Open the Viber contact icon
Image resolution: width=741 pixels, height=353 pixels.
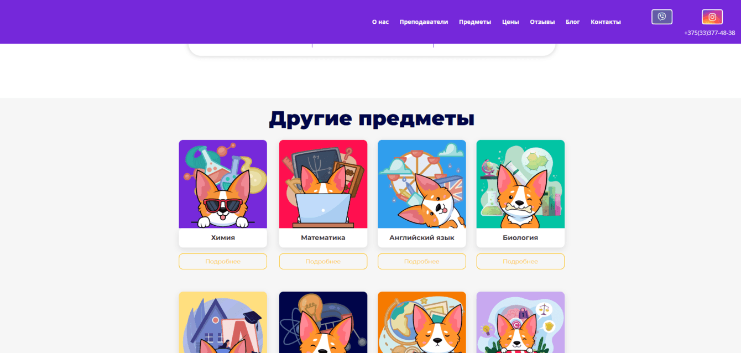pyautogui.click(x=662, y=17)
